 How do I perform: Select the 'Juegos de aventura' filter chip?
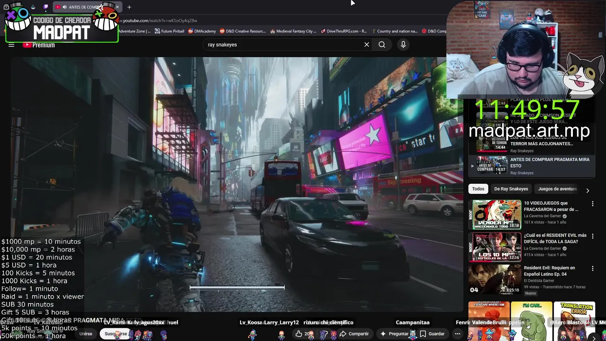coord(557,189)
